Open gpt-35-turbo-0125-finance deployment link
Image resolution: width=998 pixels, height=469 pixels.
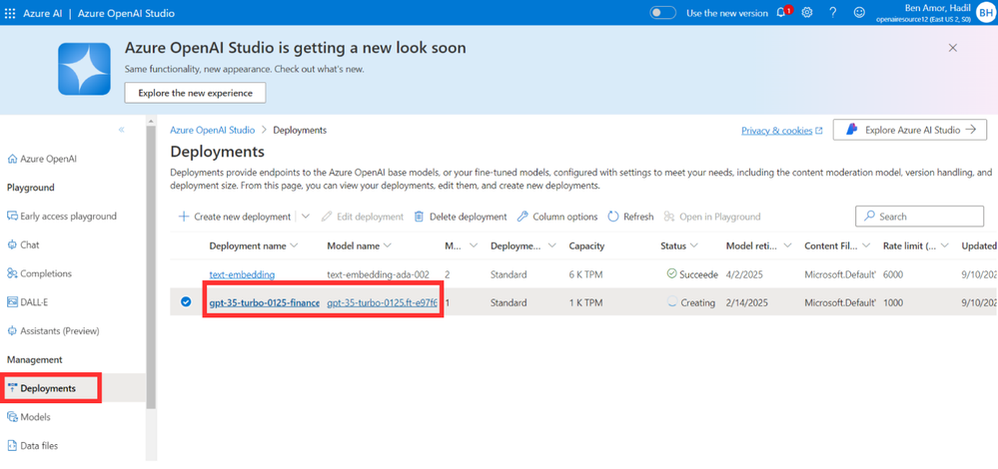(264, 303)
